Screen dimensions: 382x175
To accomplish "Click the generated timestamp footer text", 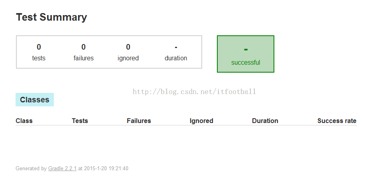I will click(x=72, y=169).
